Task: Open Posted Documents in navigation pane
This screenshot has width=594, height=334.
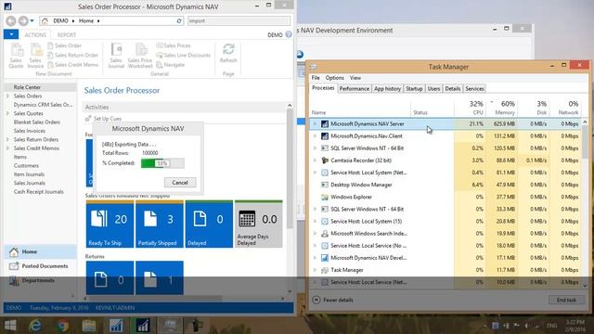Action: (40, 266)
